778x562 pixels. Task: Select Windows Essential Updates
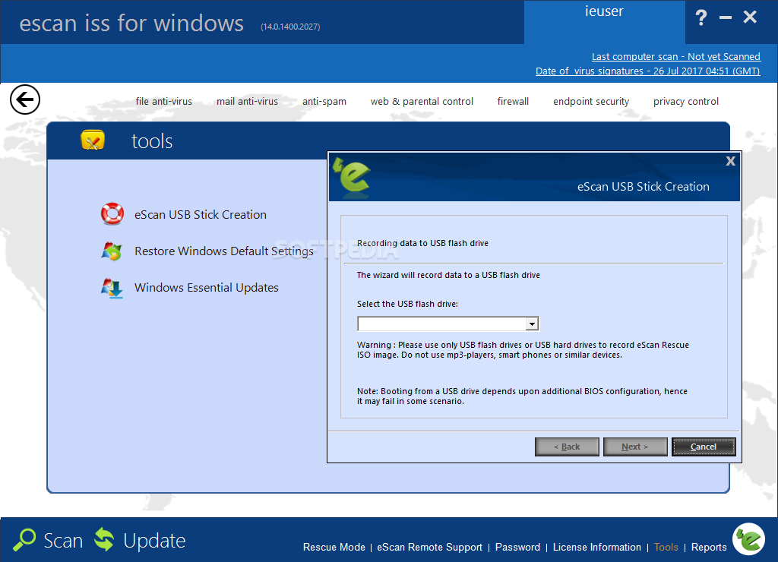point(207,288)
